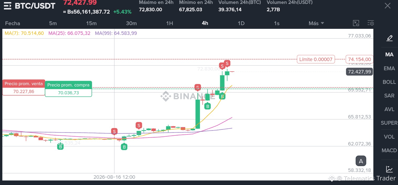Click the 58.332,18 axis price
The width and height of the screenshot is (398, 185).
359,171
